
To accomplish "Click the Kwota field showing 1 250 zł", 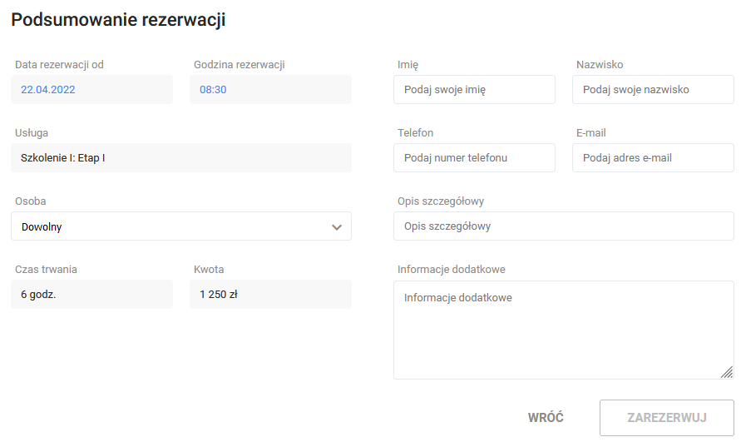I will coord(270,294).
